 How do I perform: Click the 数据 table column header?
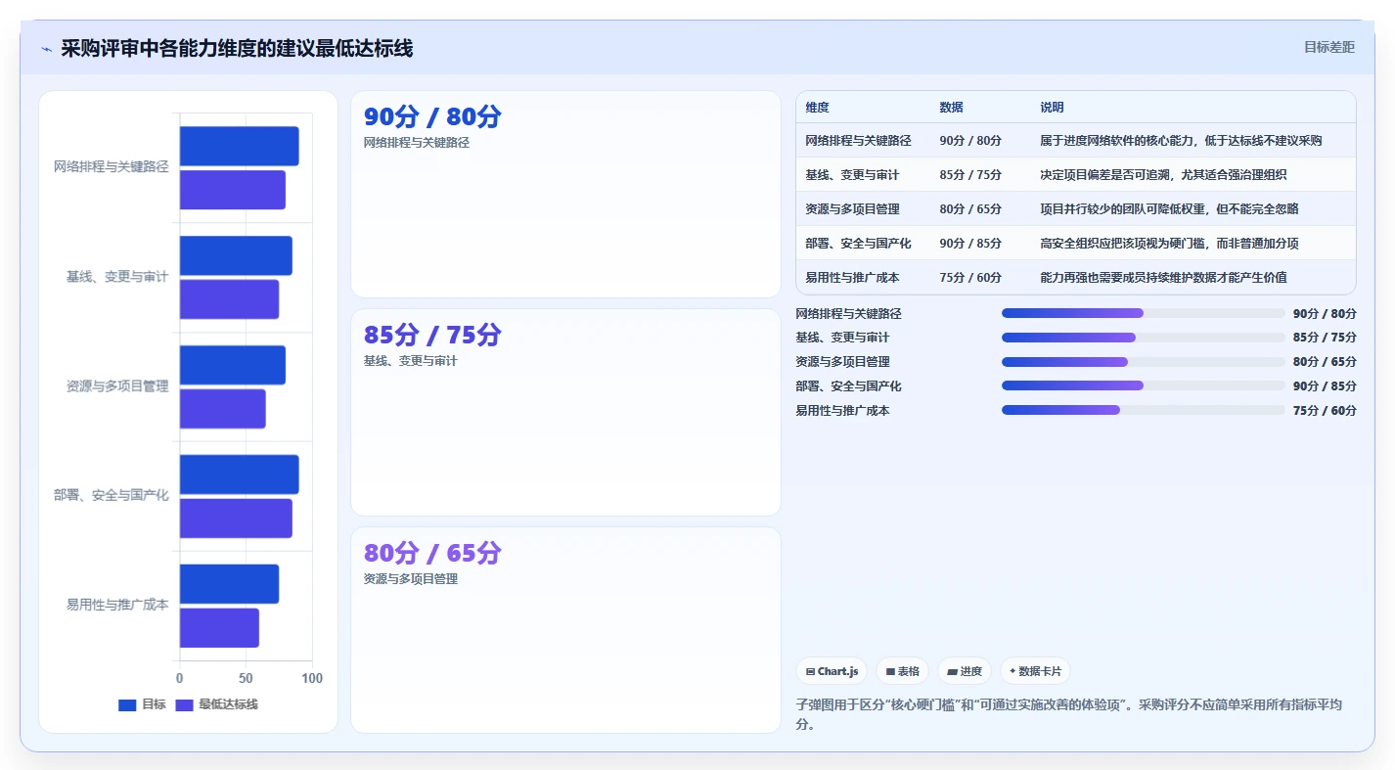pos(951,108)
